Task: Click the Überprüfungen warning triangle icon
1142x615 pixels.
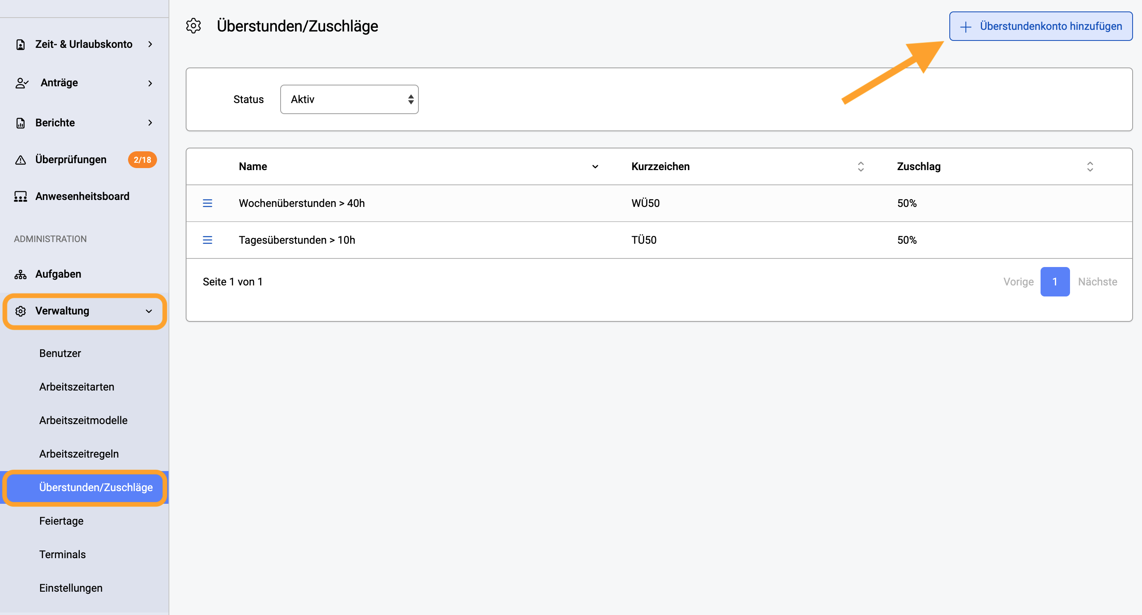Action: (20, 159)
